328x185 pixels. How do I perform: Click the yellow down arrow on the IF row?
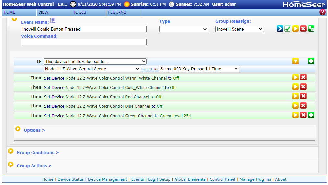click(x=296, y=61)
